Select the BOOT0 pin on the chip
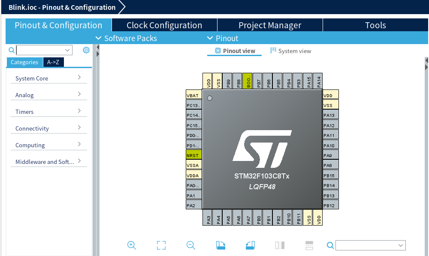429x256 pixels. (248, 81)
